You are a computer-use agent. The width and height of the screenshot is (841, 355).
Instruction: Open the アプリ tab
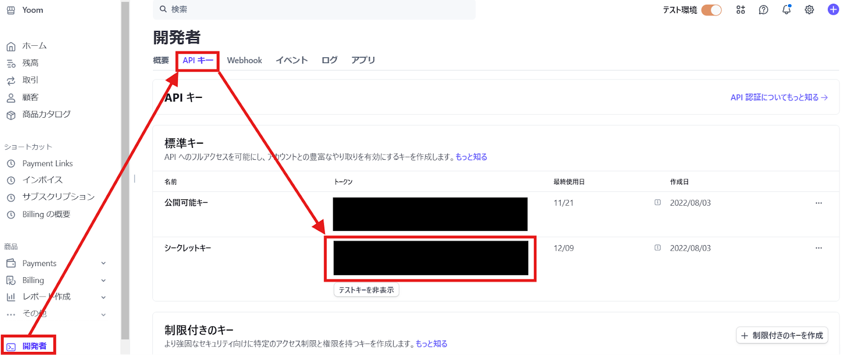point(363,60)
